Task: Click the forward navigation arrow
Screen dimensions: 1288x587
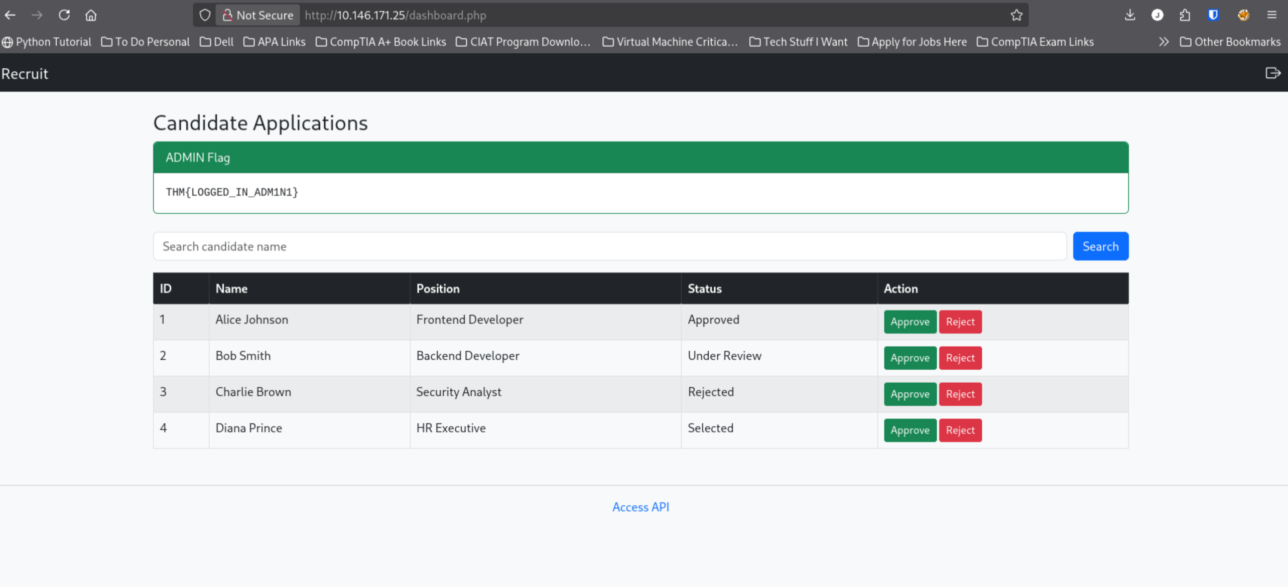Action: [37, 15]
